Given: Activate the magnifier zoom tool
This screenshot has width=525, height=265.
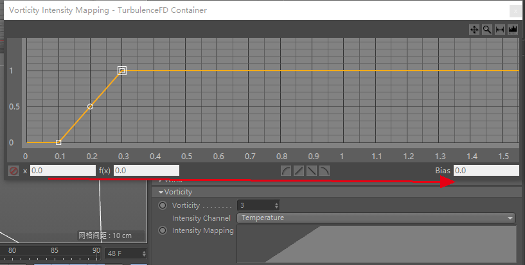Looking at the screenshot, I should coord(487,30).
